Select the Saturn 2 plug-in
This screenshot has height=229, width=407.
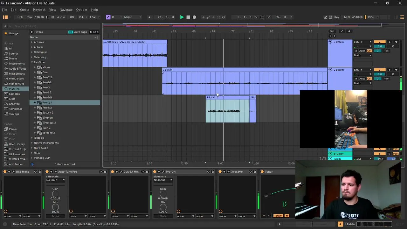(x=48, y=113)
